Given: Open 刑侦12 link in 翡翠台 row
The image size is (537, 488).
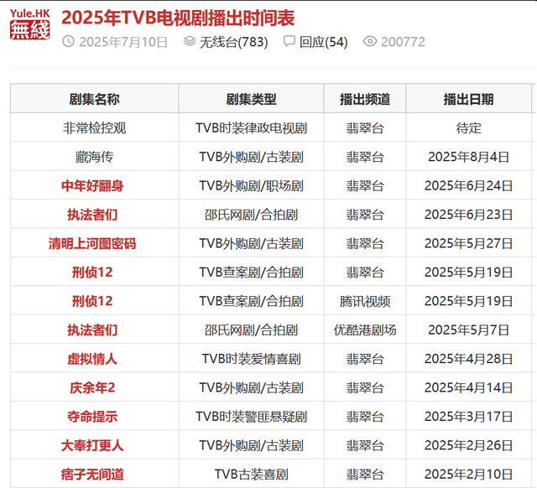Looking at the screenshot, I should click(92, 273).
